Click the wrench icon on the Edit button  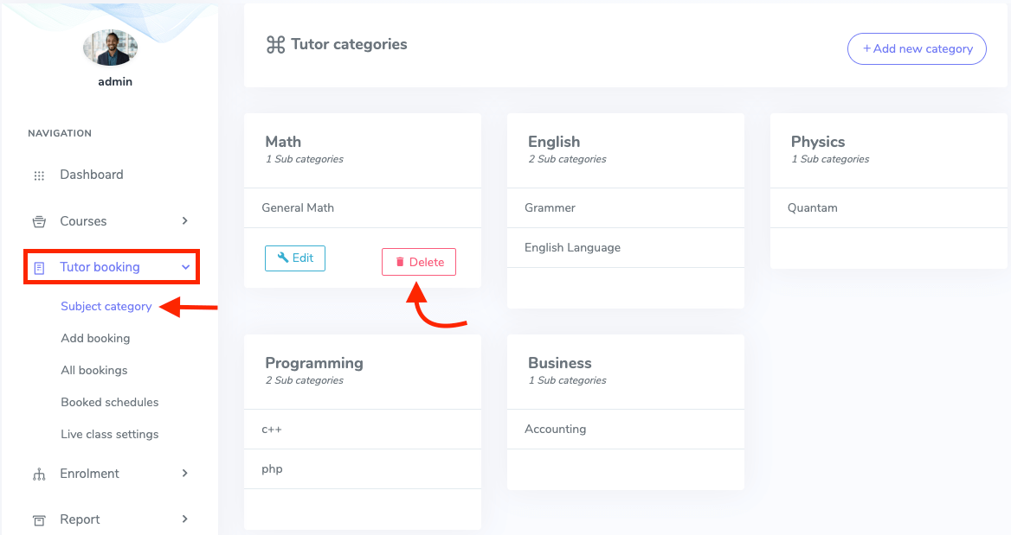282,258
